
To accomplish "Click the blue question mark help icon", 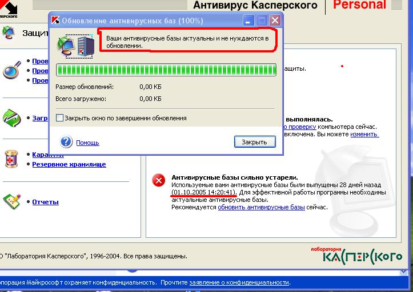I will point(66,141).
